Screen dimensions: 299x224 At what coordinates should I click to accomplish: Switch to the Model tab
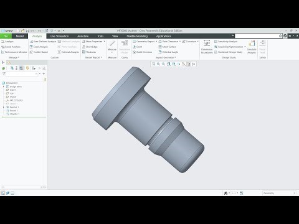click(x=20, y=36)
